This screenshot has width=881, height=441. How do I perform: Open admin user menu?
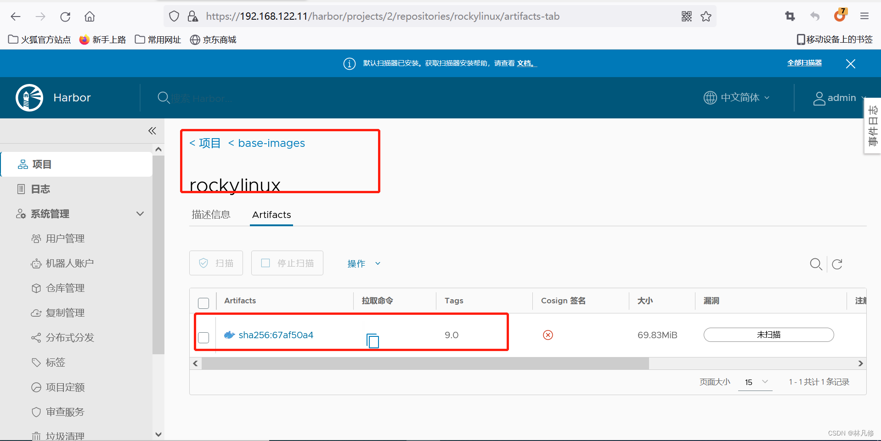click(x=839, y=98)
